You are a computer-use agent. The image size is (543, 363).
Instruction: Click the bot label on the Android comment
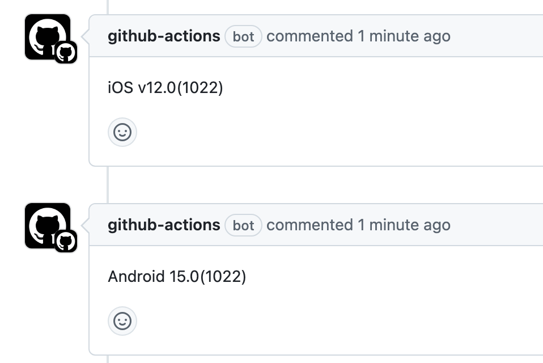(243, 226)
